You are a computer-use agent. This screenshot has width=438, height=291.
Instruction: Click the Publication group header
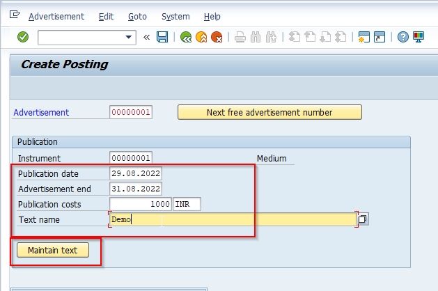click(x=211, y=142)
